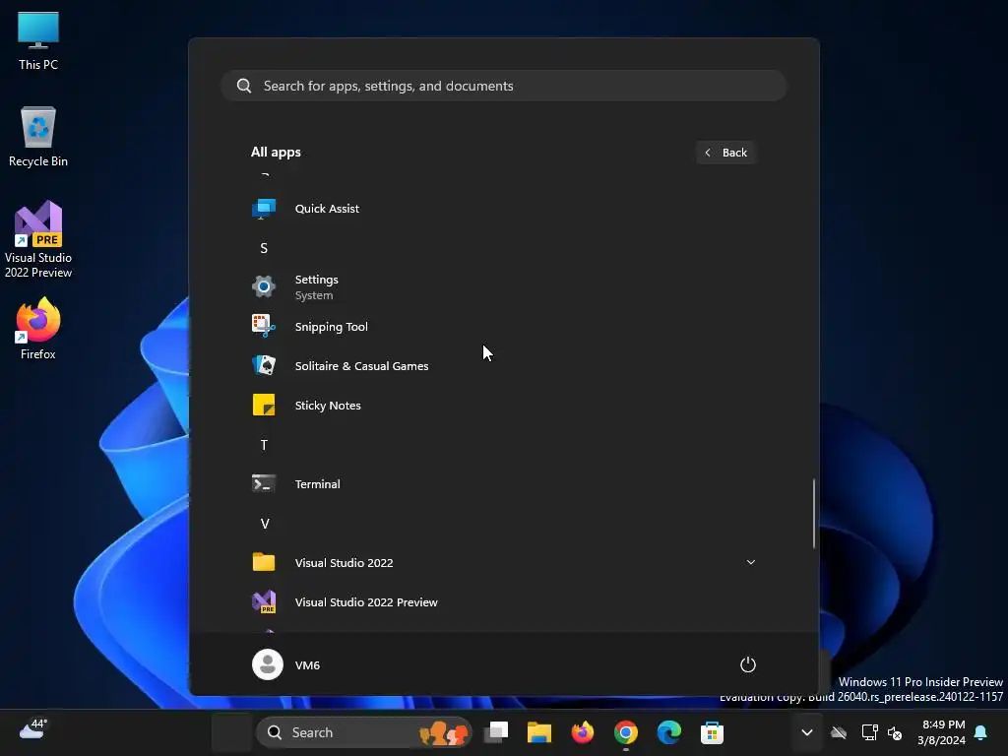Open Terminal from the app list

503,484
